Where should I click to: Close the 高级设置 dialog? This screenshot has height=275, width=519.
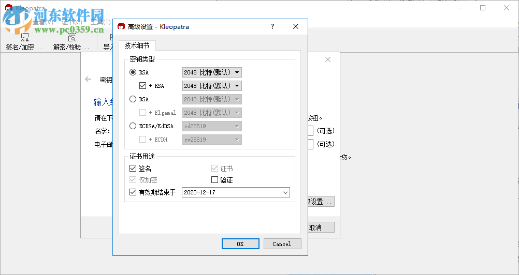pyautogui.click(x=296, y=26)
